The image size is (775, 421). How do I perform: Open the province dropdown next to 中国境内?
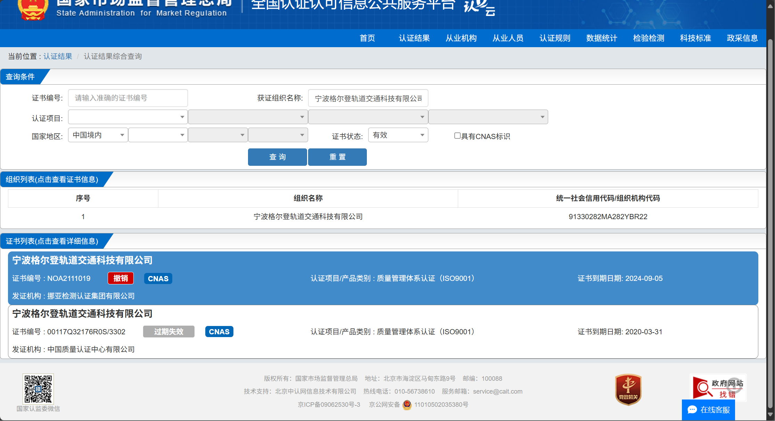click(158, 135)
